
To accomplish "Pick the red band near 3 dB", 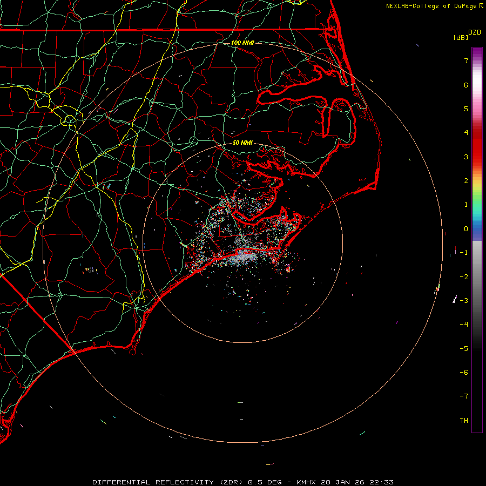I will [477, 157].
